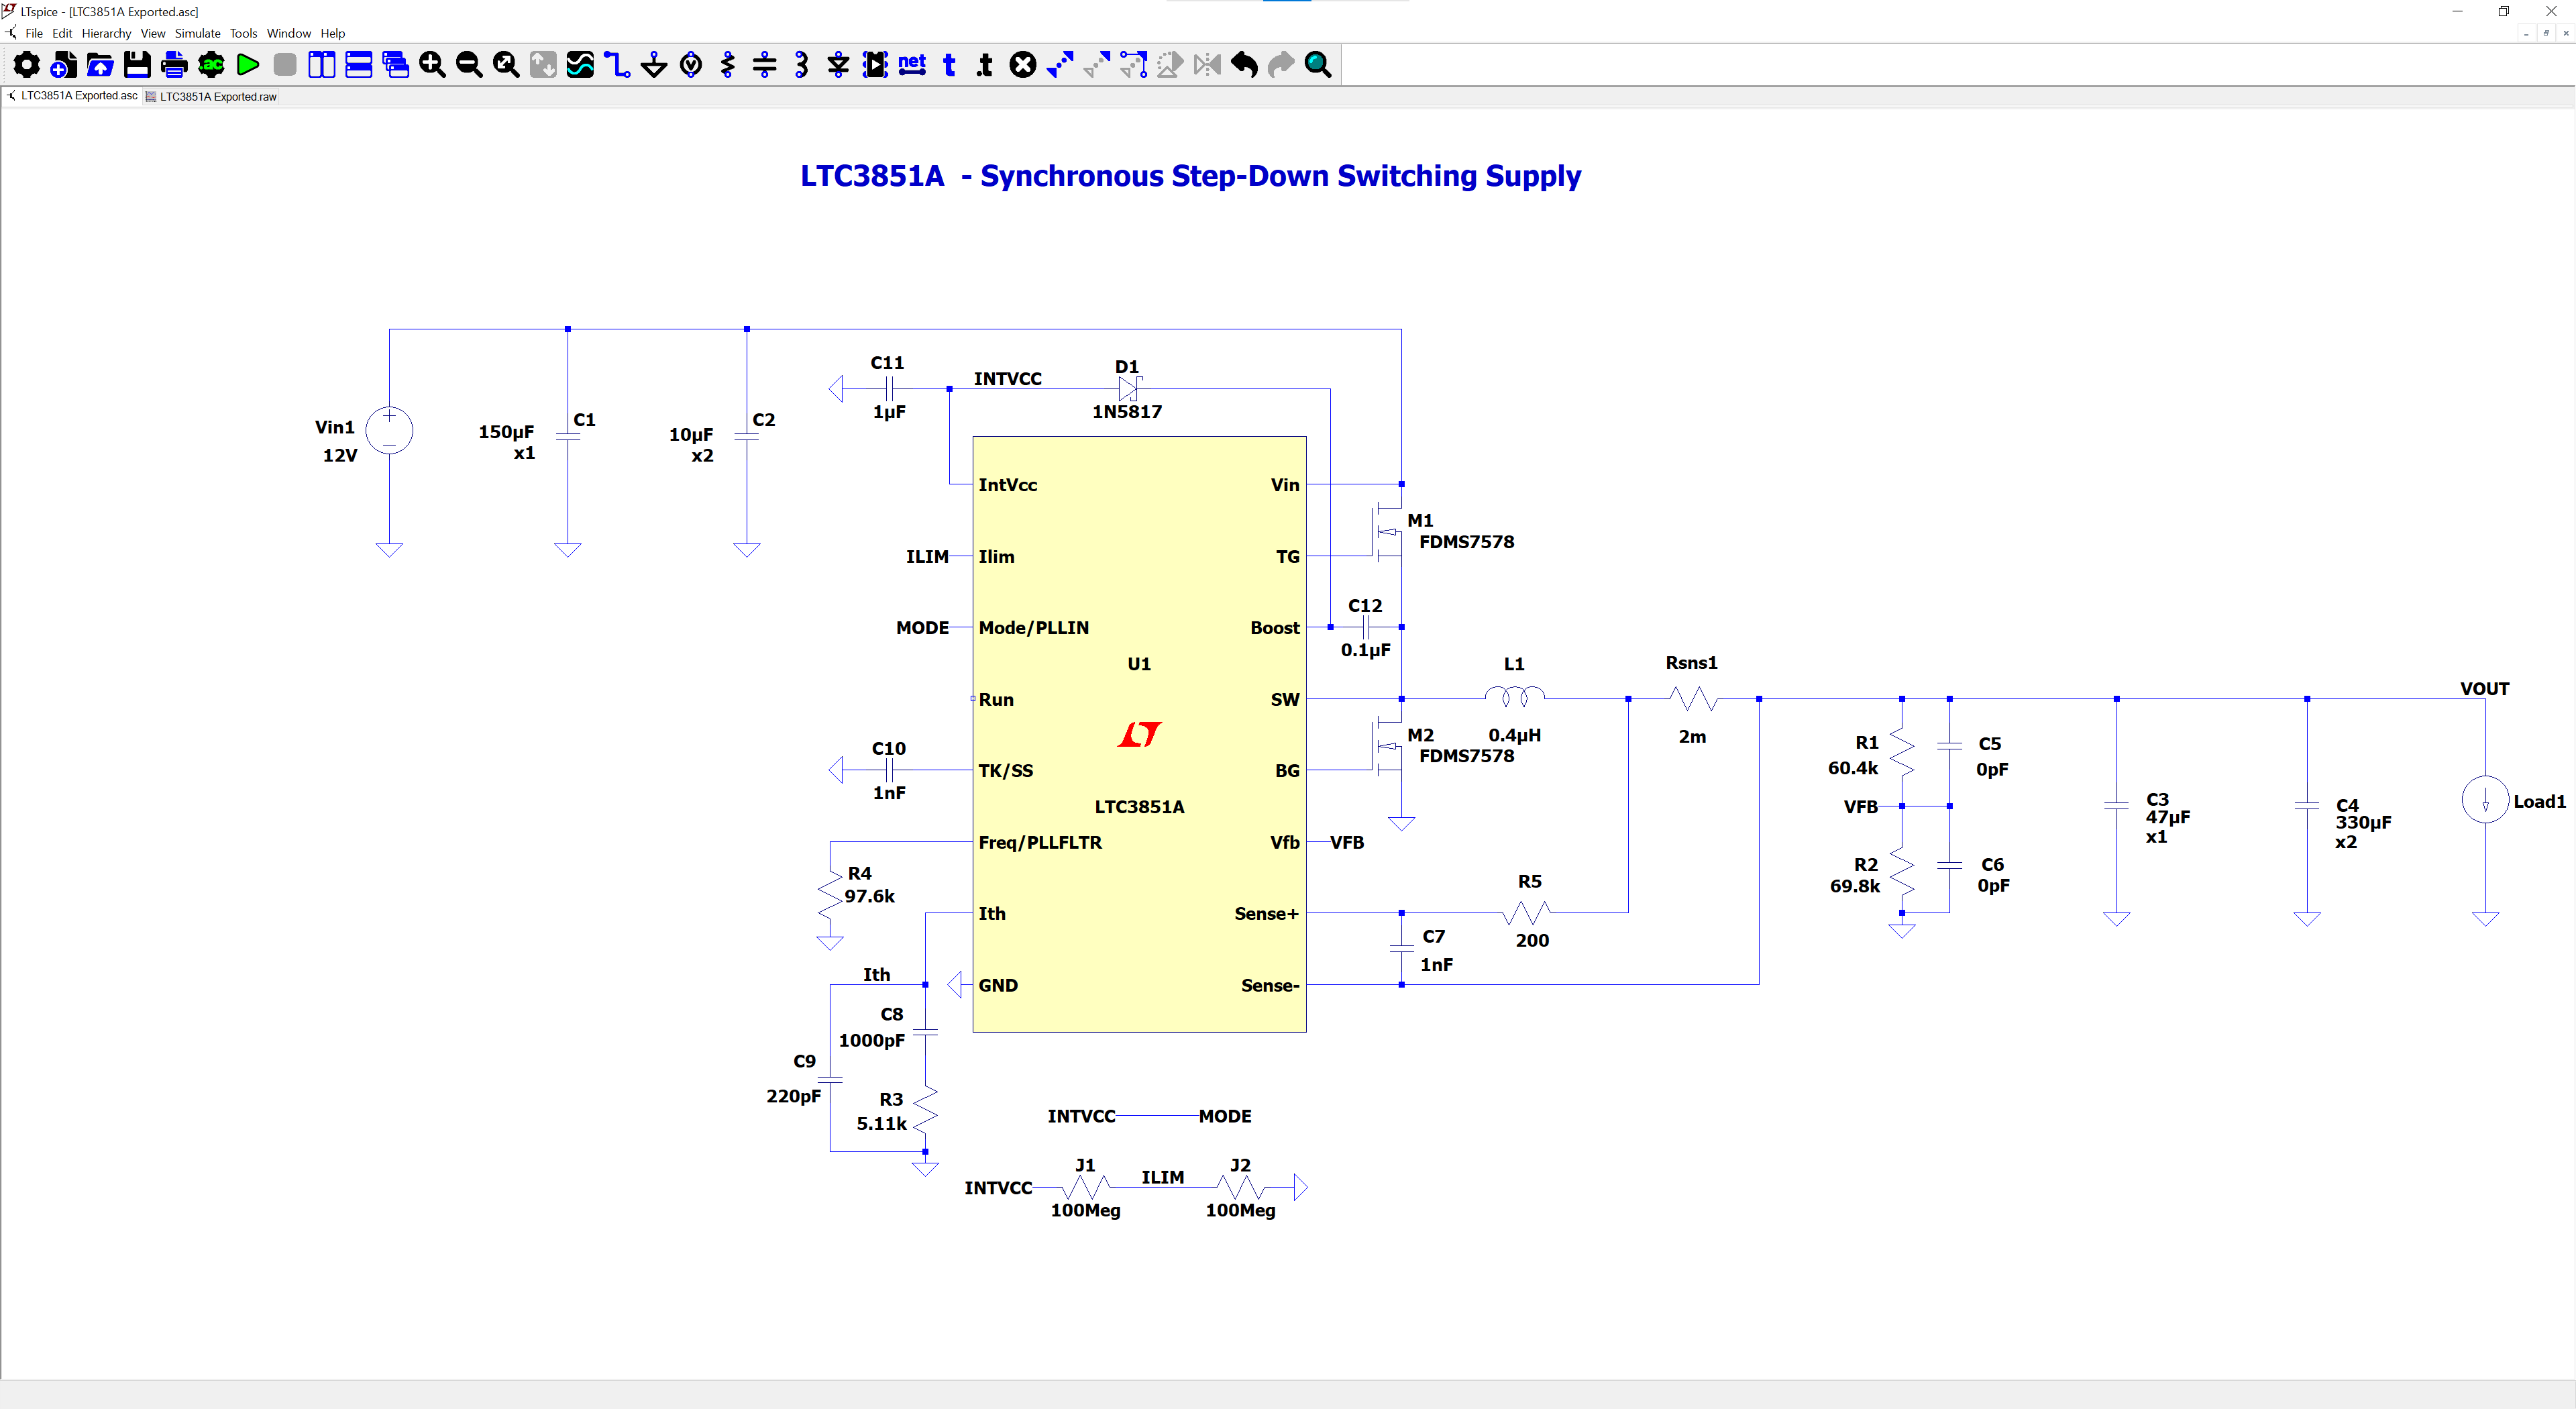Select the Diode component tool

[838, 66]
